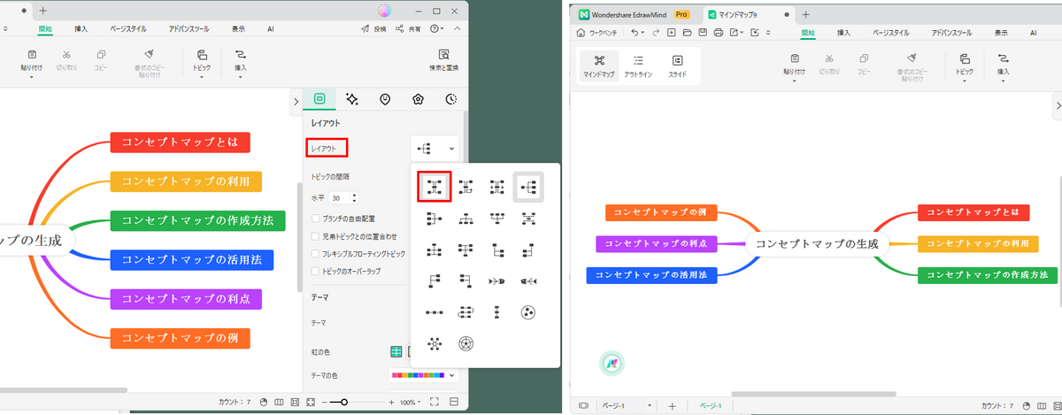The width and height of the screenshot is (1062, 415).
Task: Open the theme color テーマの色 dropdown in the left window
Action: tap(424, 375)
